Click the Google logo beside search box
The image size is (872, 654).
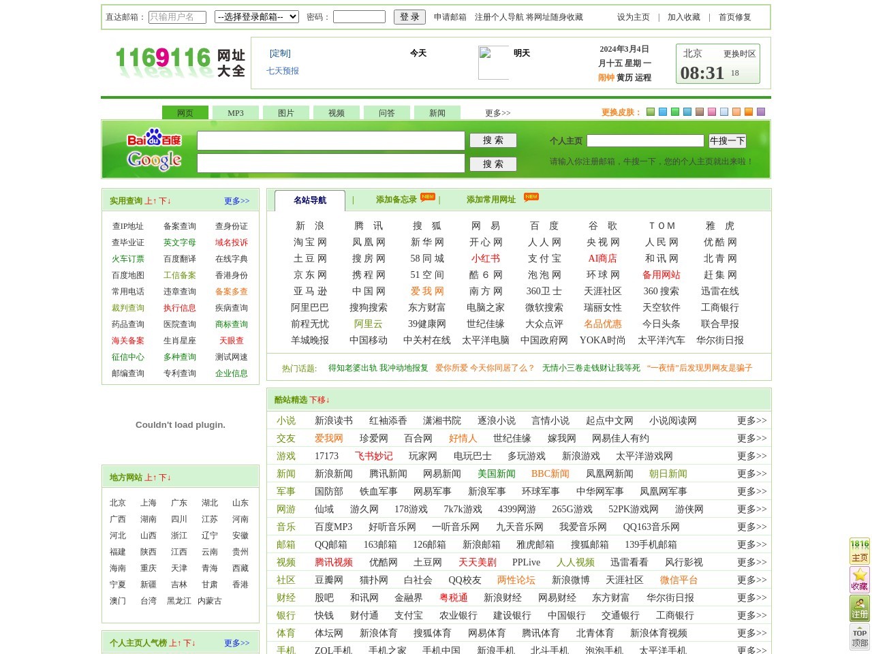(154, 160)
